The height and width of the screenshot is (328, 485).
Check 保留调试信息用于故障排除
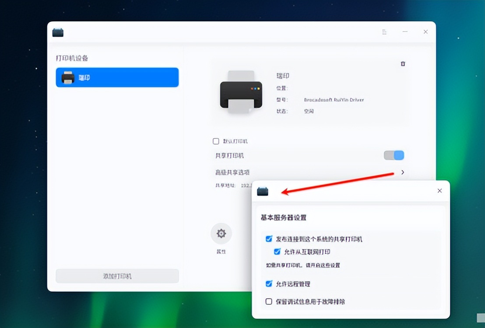(268, 301)
